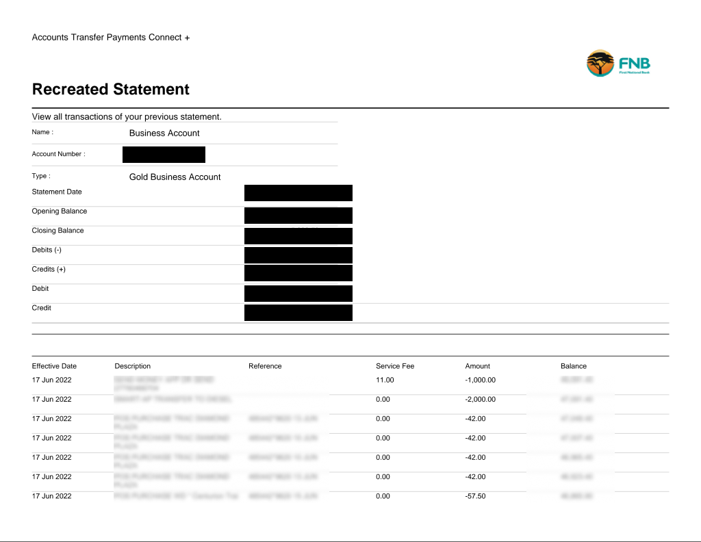701x542 pixels.
Task: Select the Transfer navigation item
Action: tap(88, 38)
